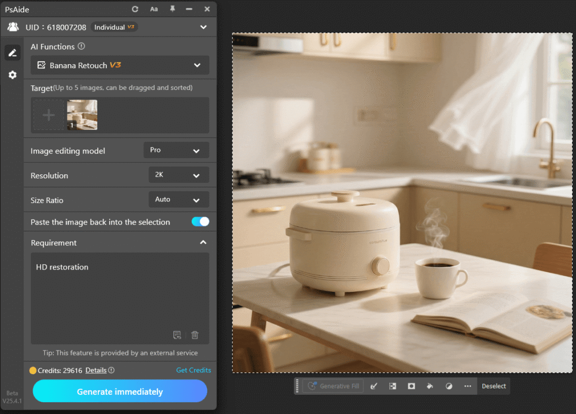This screenshot has height=414, width=576.
Task: Select the edit pencil icon in the sidebar
Action: pyautogui.click(x=12, y=52)
